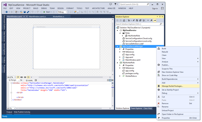Expand MainWindow.xaml node in Solution Explorer

tap(120, 60)
